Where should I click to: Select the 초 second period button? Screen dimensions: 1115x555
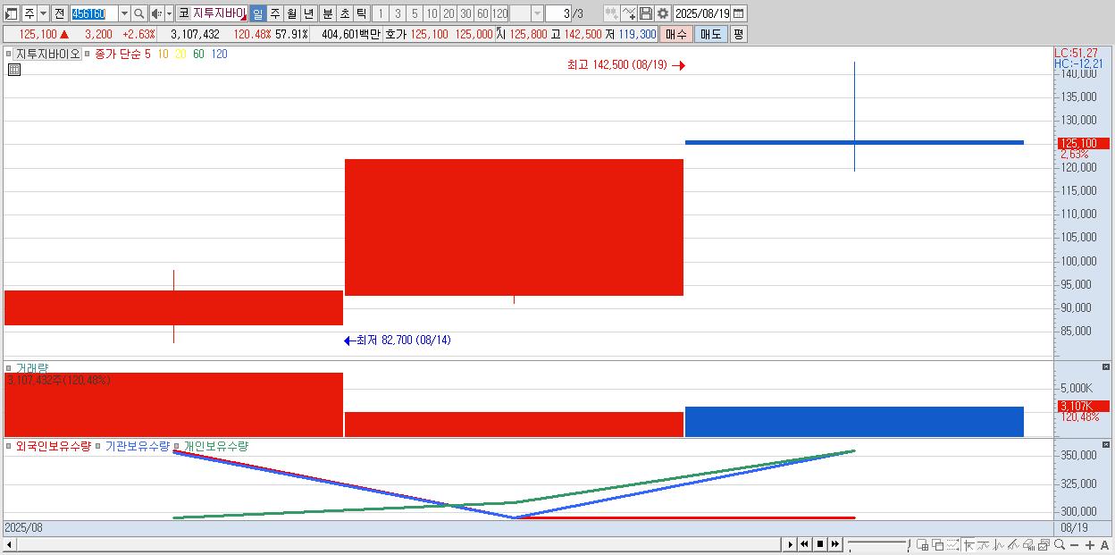point(345,13)
